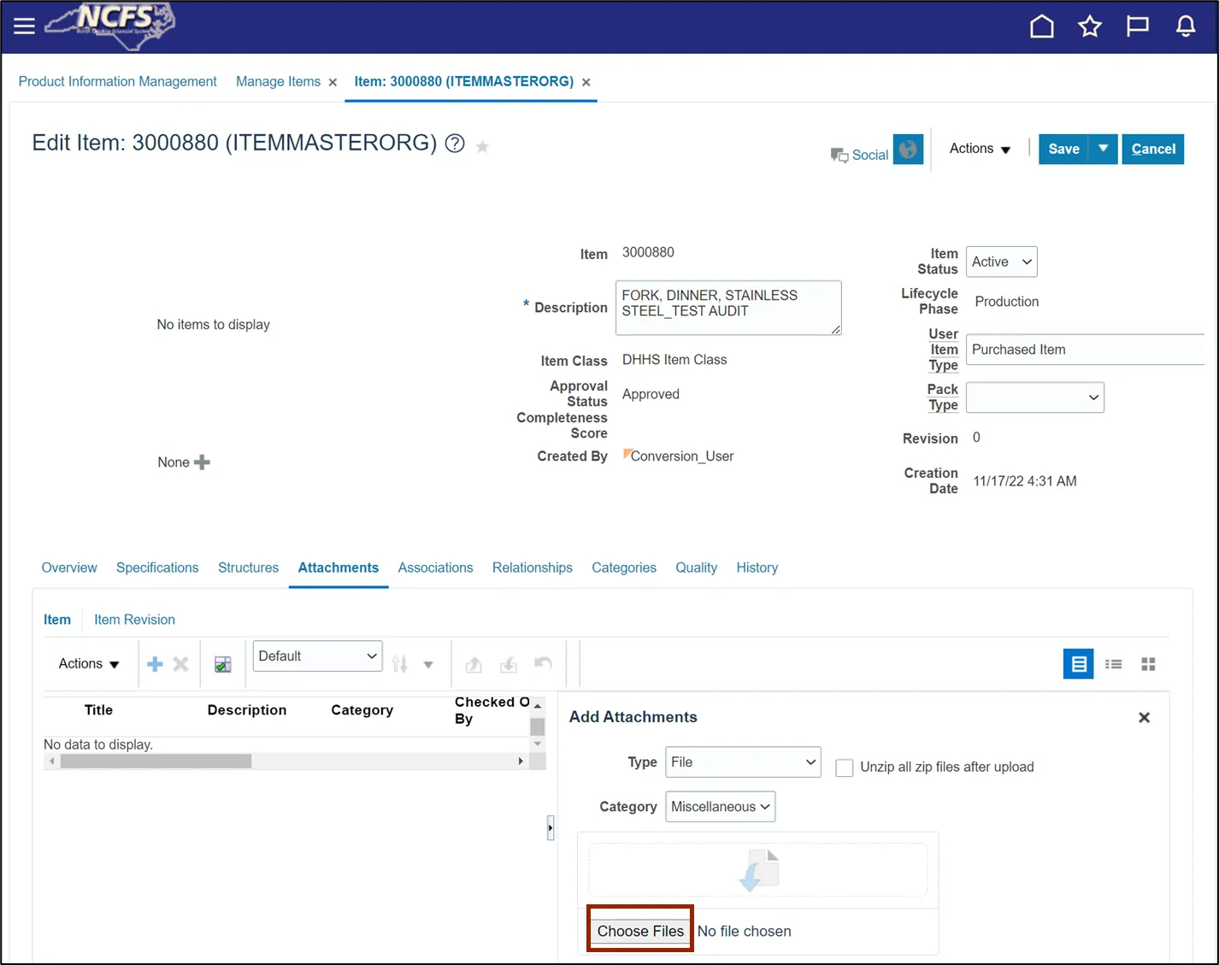Open the Item Revision sub-tab

[134, 620]
